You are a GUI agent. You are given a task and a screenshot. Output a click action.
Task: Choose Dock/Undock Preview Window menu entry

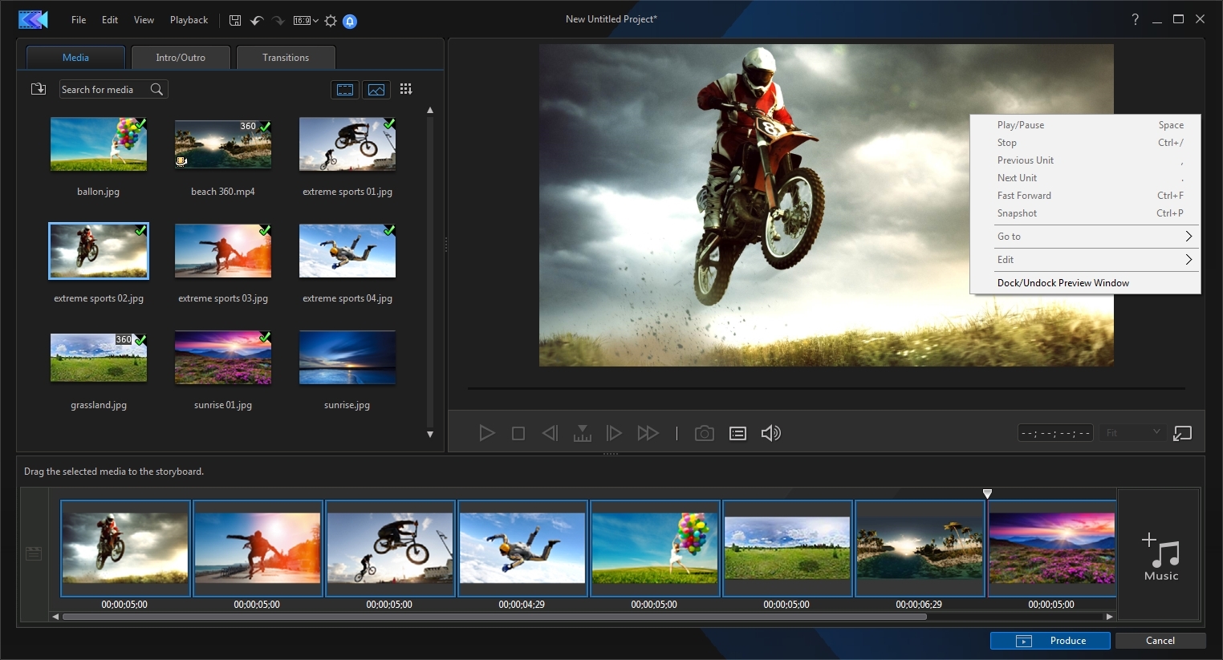1063,283
